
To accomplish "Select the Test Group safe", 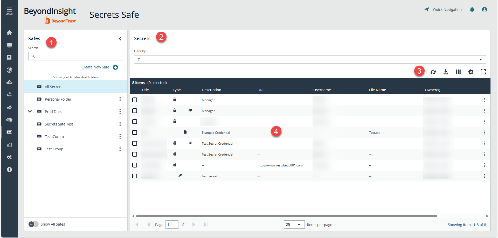I will pos(54,149).
